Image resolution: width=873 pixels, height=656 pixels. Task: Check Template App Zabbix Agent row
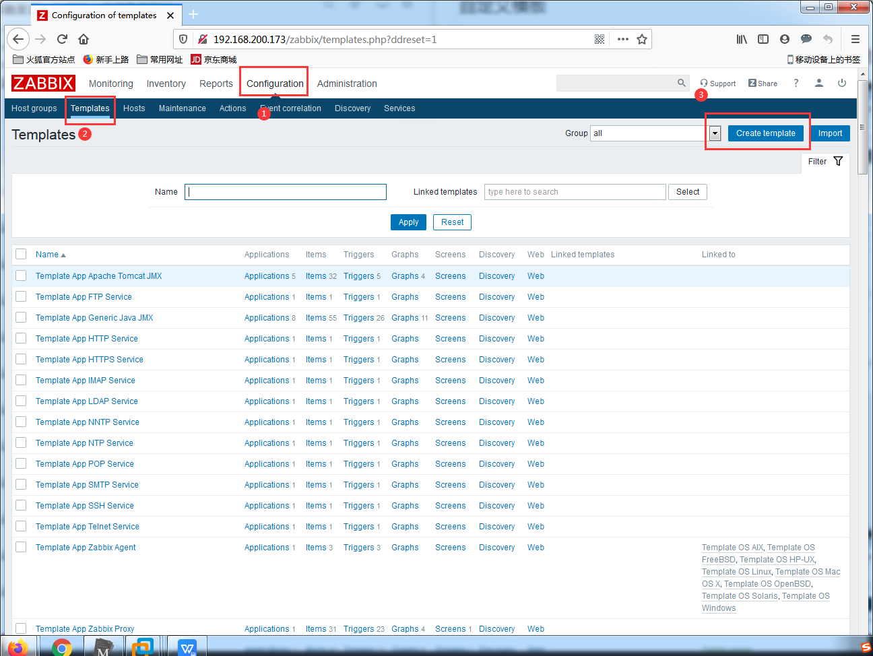coord(21,547)
